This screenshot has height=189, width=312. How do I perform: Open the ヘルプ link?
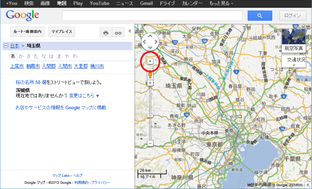tap(78, 175)
